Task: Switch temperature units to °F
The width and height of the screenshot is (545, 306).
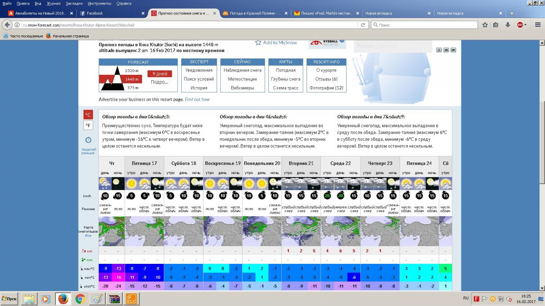Action: pos(88,125)
